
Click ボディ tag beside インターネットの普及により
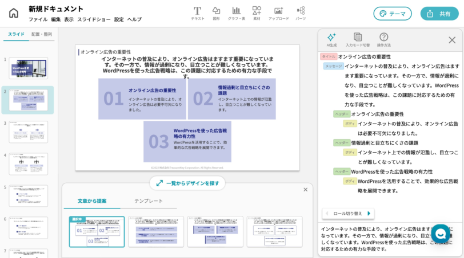pos(350,124)
